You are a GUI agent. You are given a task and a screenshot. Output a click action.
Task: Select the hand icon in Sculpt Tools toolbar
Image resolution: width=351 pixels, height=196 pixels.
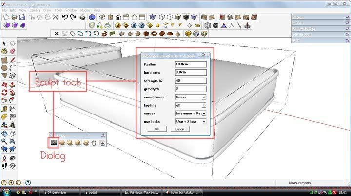[x=94, y=143]
